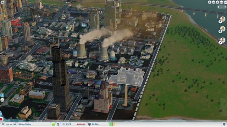Select the second blonde advisor portrait
This screenshot has width=227, height=127.
tap(223, 29)
